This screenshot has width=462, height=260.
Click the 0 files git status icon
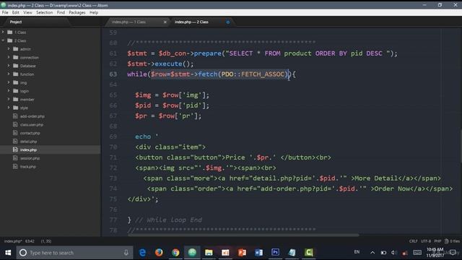pyautogui.click(x=452, y=241)
